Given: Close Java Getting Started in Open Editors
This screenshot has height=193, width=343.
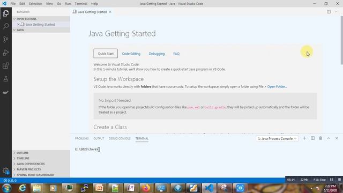Looking at the screenshot, I should 18,25.
